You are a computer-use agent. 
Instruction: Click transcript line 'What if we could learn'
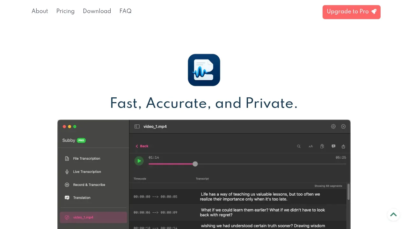[262, 212]
